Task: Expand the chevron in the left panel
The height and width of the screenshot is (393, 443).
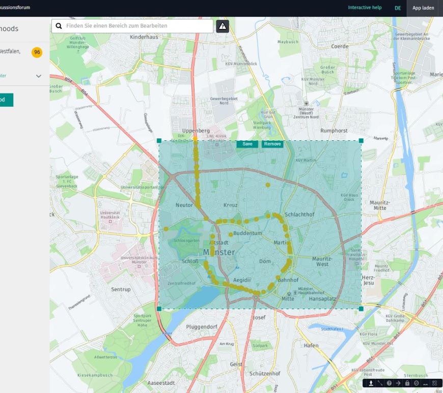Action: [x=39, y=76]
